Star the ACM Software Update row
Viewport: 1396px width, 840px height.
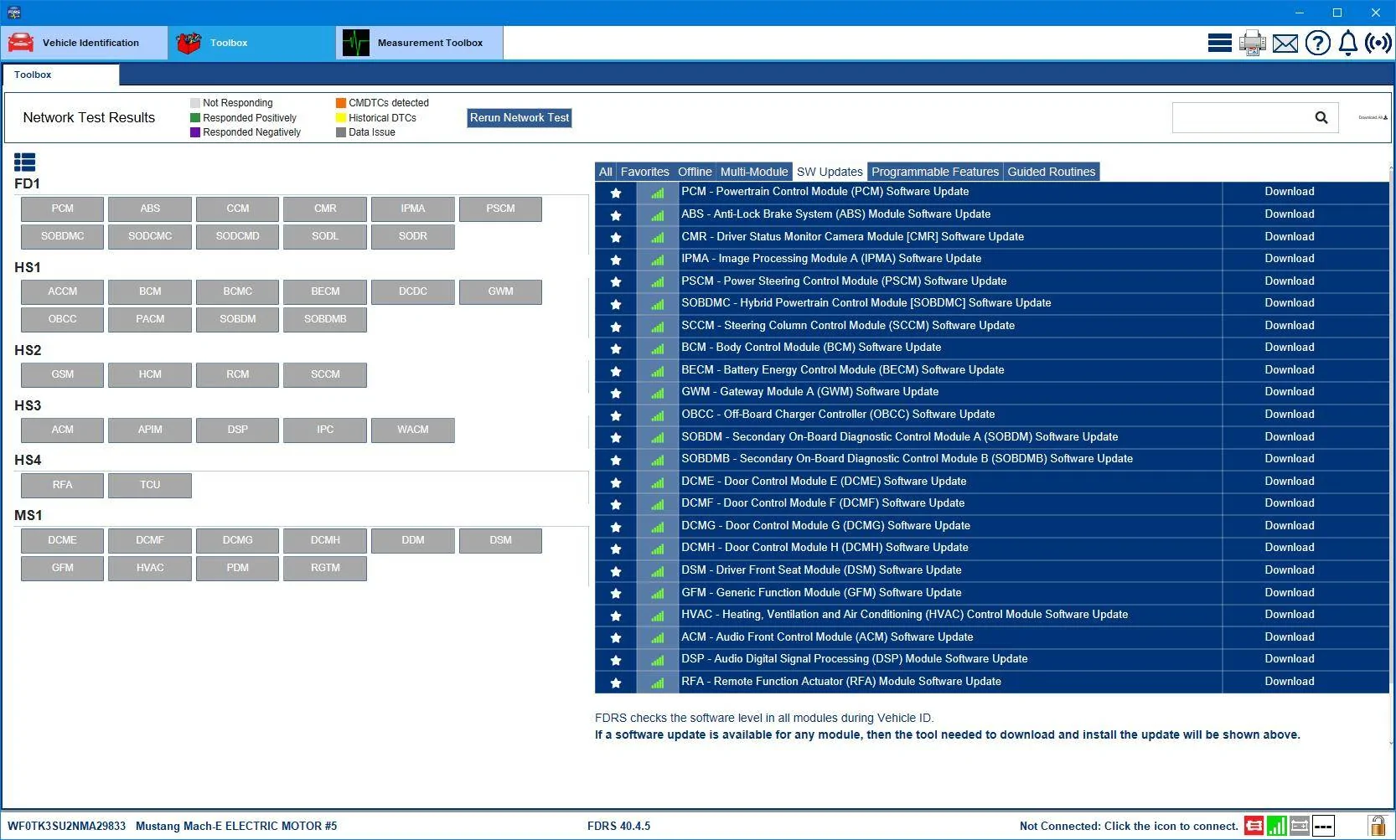[616, 638]
